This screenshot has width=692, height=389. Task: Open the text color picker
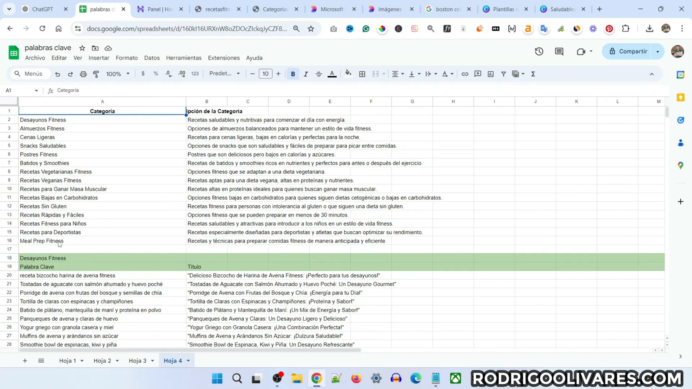tap(332, 73)
